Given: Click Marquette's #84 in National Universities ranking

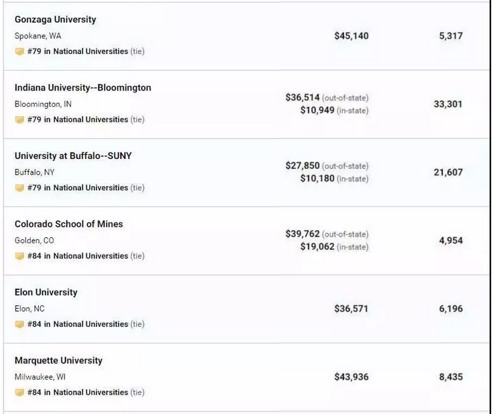Looking at the screenshot, I should (78, 392).
